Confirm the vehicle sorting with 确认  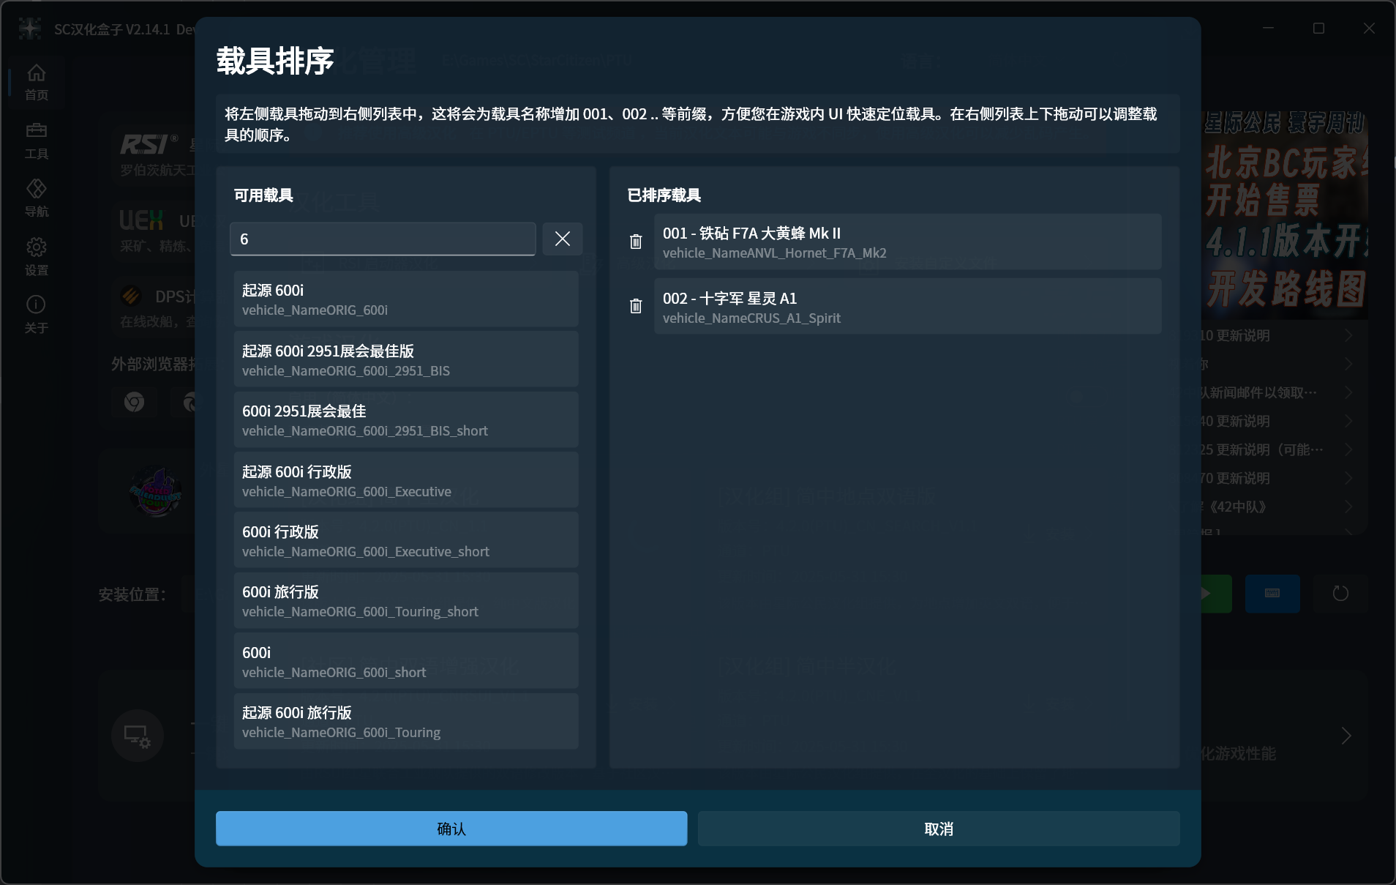pos(451,829)
